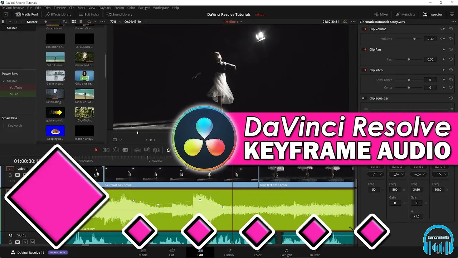Click the Semi Tones slider handle
This screenshot has height=258, width=458.
pos(409,80)
